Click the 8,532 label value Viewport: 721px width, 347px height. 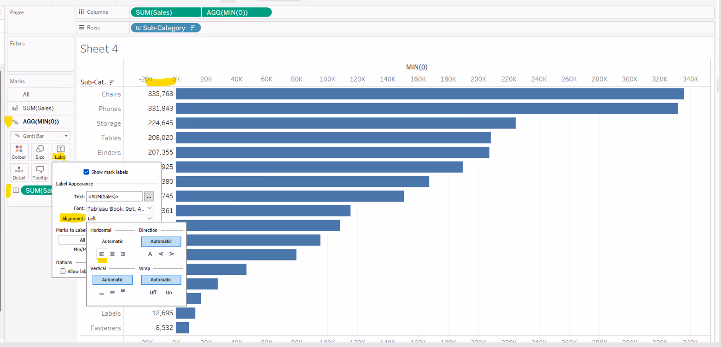point(164,328)
